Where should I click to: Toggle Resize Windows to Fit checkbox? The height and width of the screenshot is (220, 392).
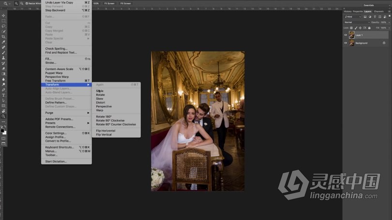pos(27,3)
